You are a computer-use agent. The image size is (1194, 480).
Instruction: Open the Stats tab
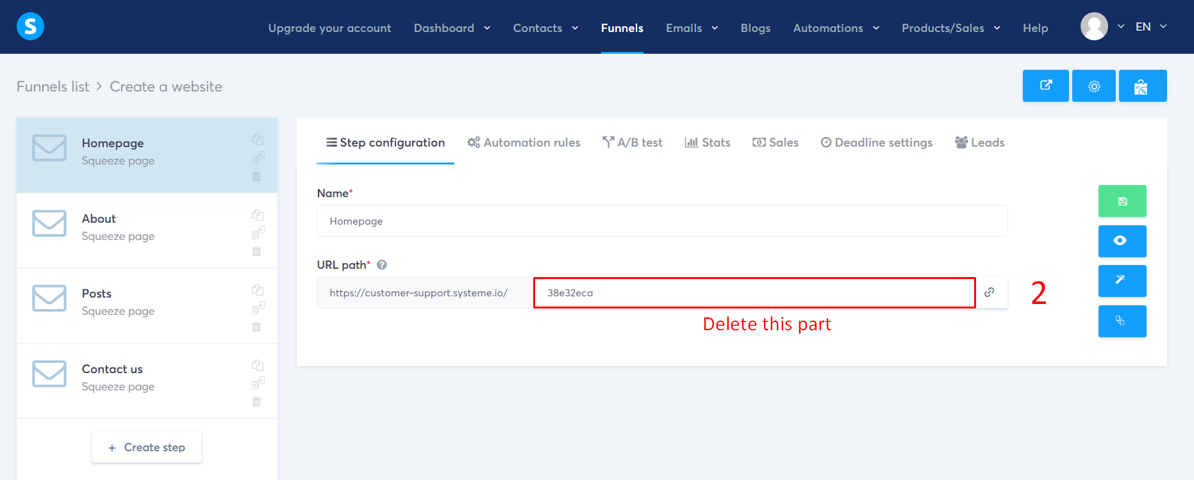coord(708,143)
